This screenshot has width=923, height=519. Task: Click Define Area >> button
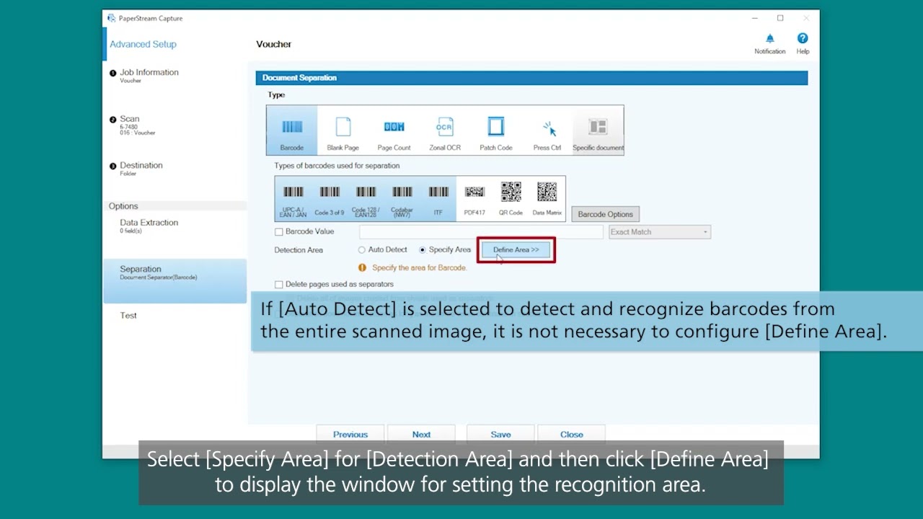point(516,250)
